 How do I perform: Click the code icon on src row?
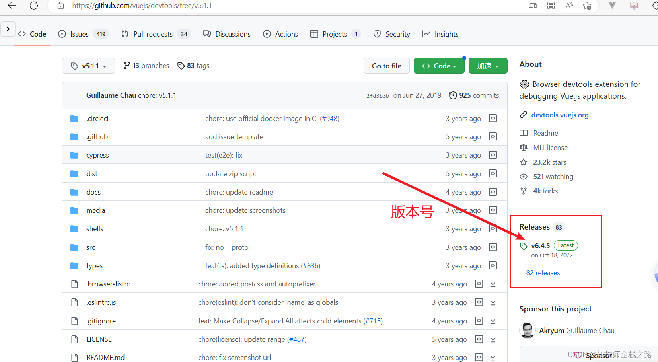click(x=493, y=247)
